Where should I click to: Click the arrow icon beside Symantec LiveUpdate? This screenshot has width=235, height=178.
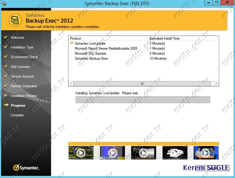point(71,43)
